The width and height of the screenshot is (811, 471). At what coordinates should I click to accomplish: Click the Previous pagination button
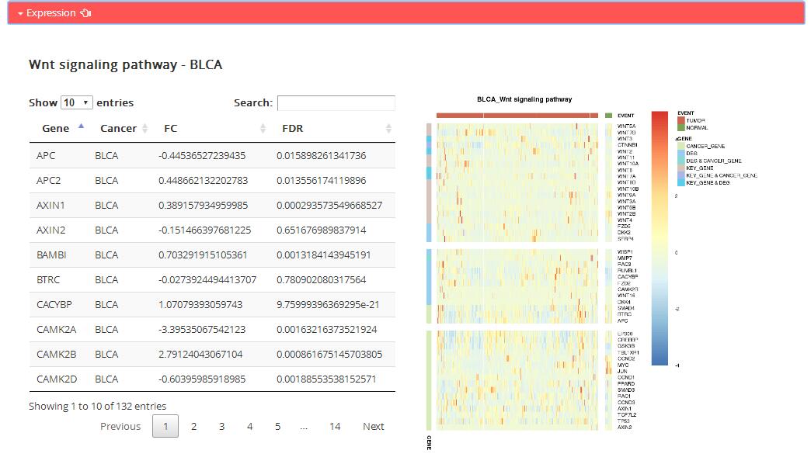point(120,426)
